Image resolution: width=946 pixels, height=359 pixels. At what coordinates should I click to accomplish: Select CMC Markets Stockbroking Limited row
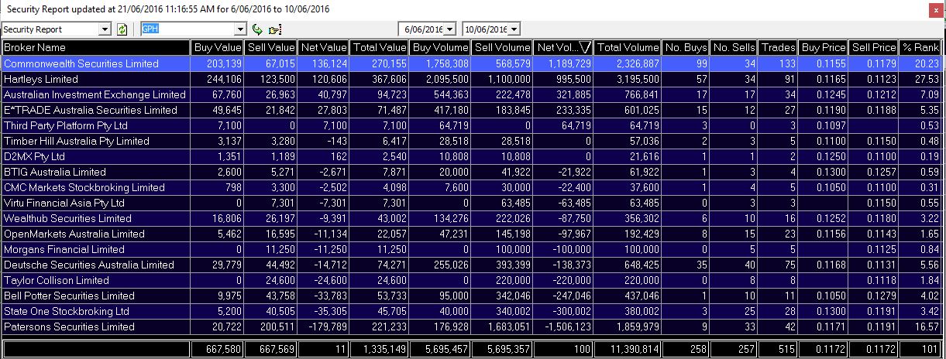point(472,187)
